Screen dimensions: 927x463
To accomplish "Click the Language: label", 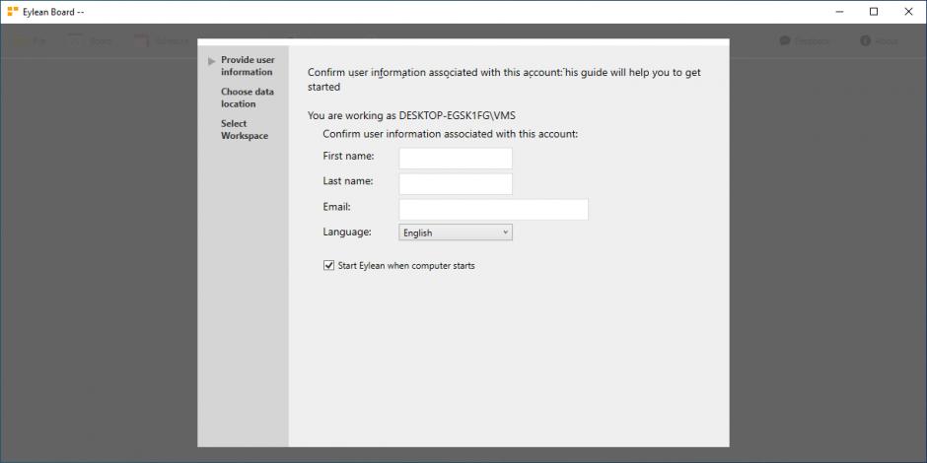I will [x=347, y=232].
